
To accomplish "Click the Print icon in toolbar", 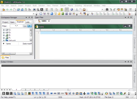I will (x=34, y=9).
